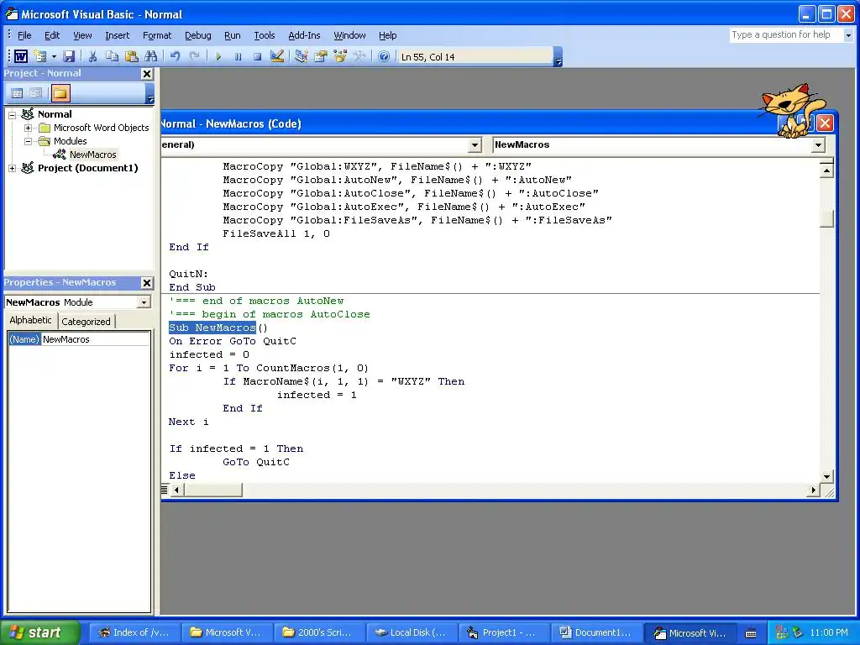Close the Properties - NewMacros pane
This screenshot has width=860, height=645.
tap(146, 283)
